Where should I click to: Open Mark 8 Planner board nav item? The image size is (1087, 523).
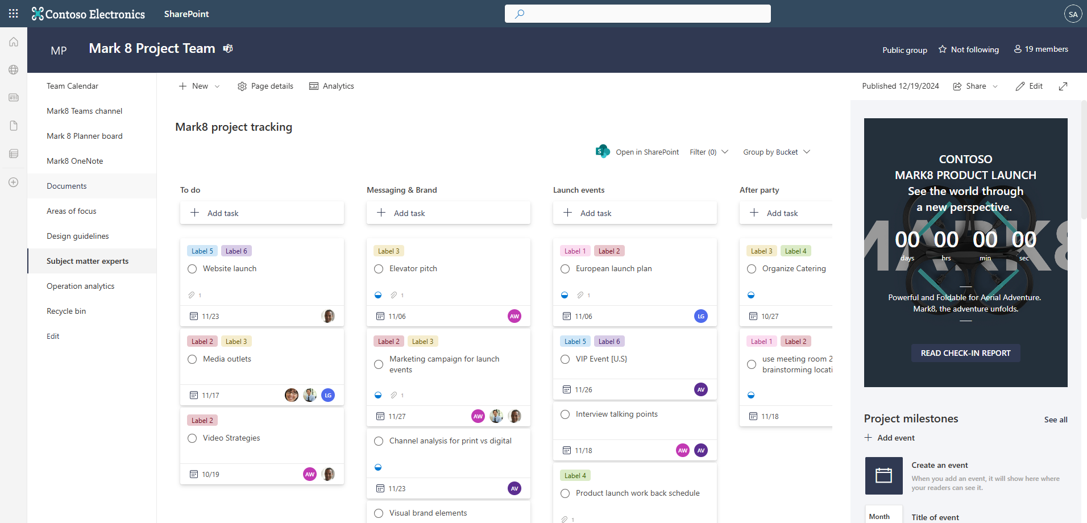coord(85,136)
